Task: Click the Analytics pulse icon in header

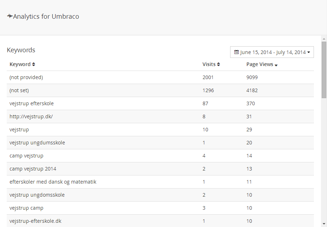Action: [x=10, y=17]
